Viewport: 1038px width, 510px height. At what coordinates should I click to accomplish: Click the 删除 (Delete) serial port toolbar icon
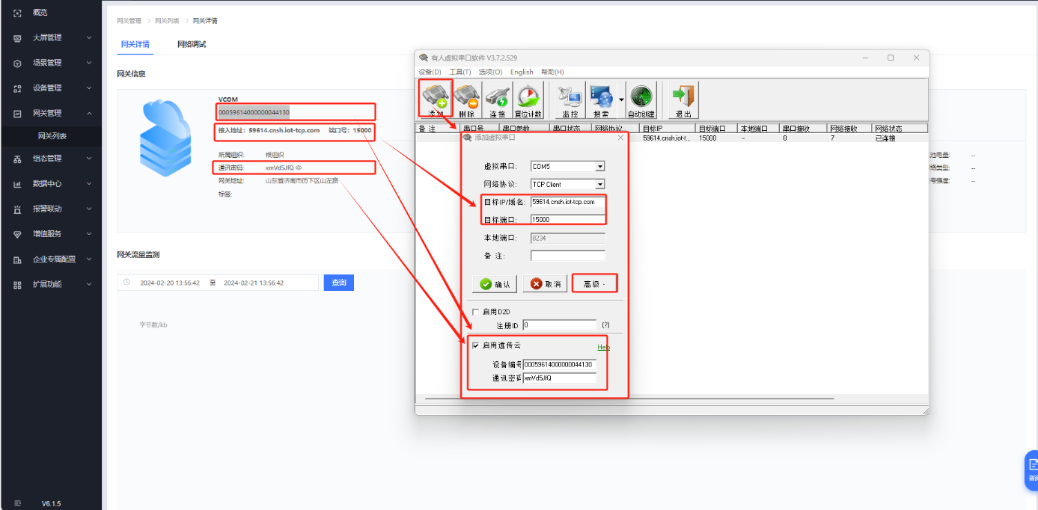466,99
